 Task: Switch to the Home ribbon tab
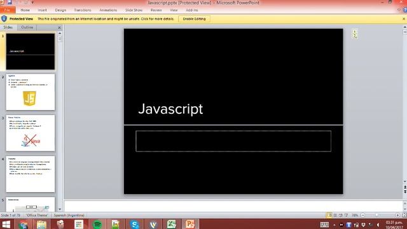click(25, 10)
